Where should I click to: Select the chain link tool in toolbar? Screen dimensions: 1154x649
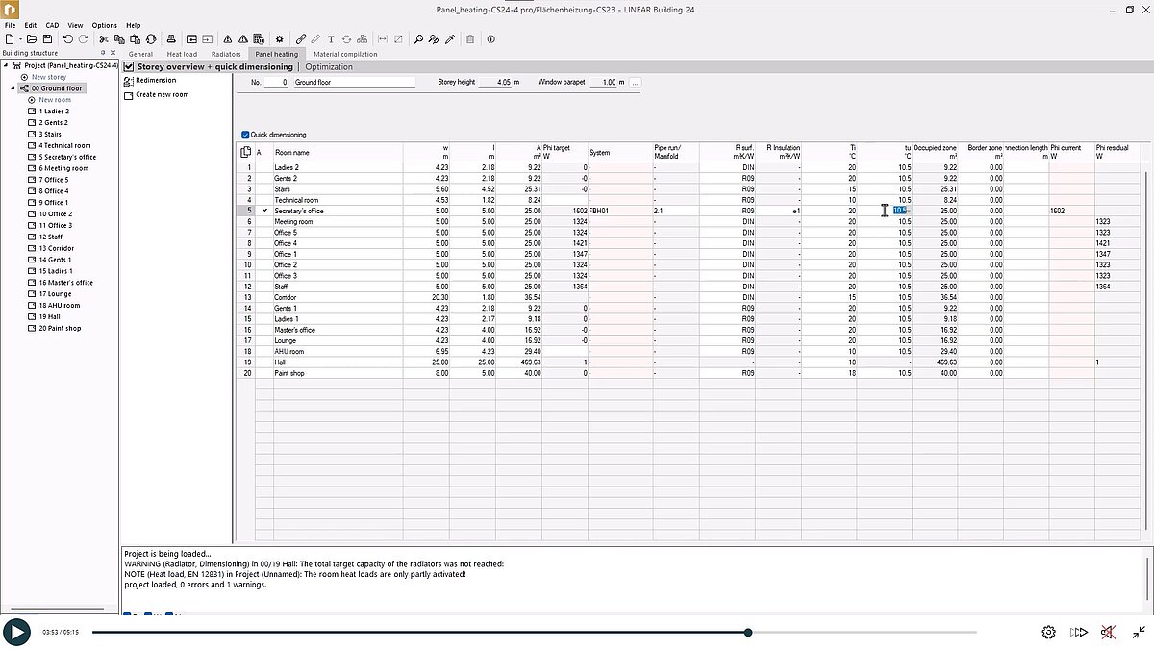click(x=299, y=38)
